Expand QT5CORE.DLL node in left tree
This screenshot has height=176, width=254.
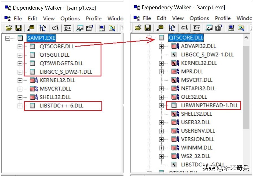coord(20,47)
